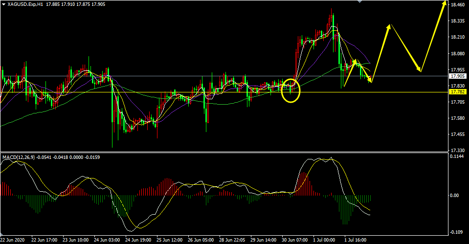Select the XAGUSD.Exp,H1 symbol label
This screenshot has width=469, height=244.
pos(26,4)
